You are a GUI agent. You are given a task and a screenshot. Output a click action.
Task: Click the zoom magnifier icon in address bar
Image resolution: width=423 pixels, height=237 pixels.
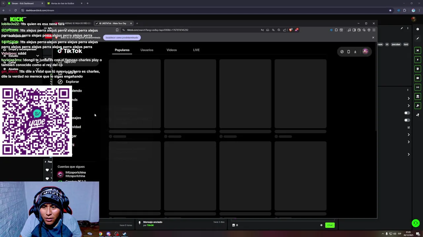coord(279,30)
